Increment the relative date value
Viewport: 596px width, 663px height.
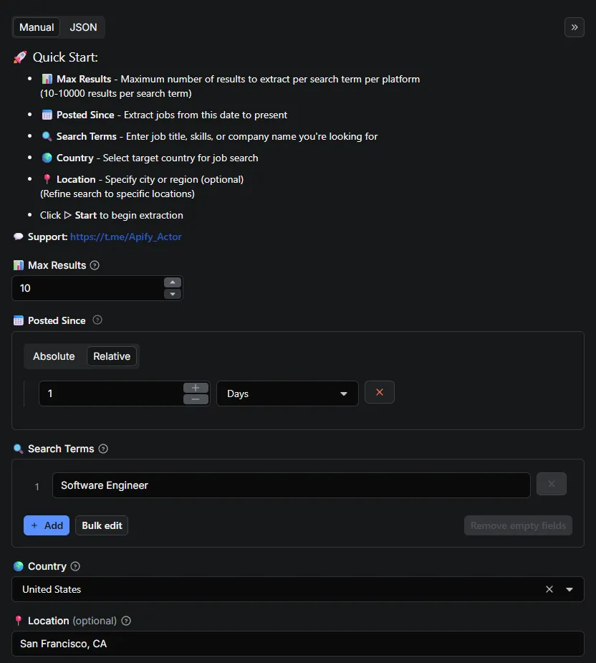tap(196, 387)
